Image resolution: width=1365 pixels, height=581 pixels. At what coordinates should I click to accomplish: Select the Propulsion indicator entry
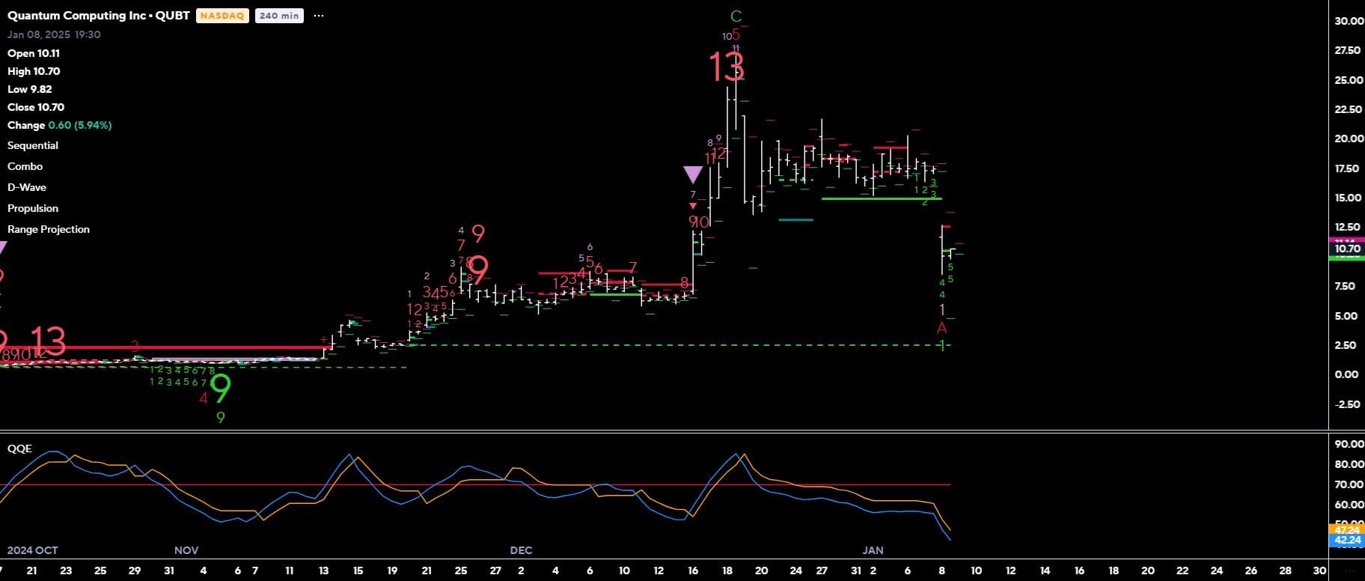tap(33, 208)
